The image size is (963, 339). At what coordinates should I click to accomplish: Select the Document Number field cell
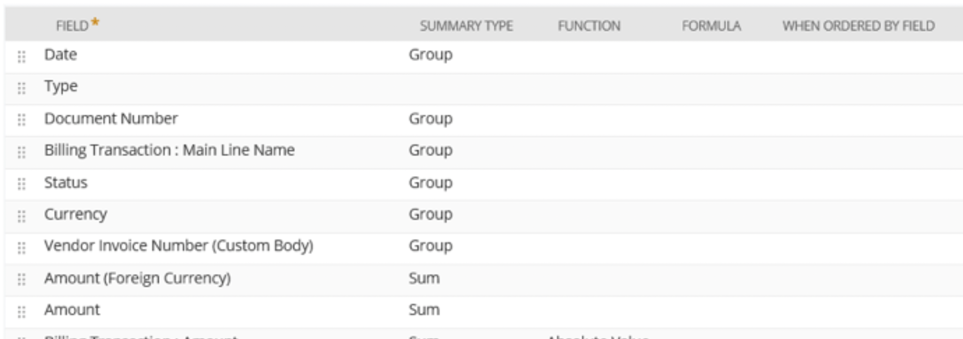[x=111, y=118]
